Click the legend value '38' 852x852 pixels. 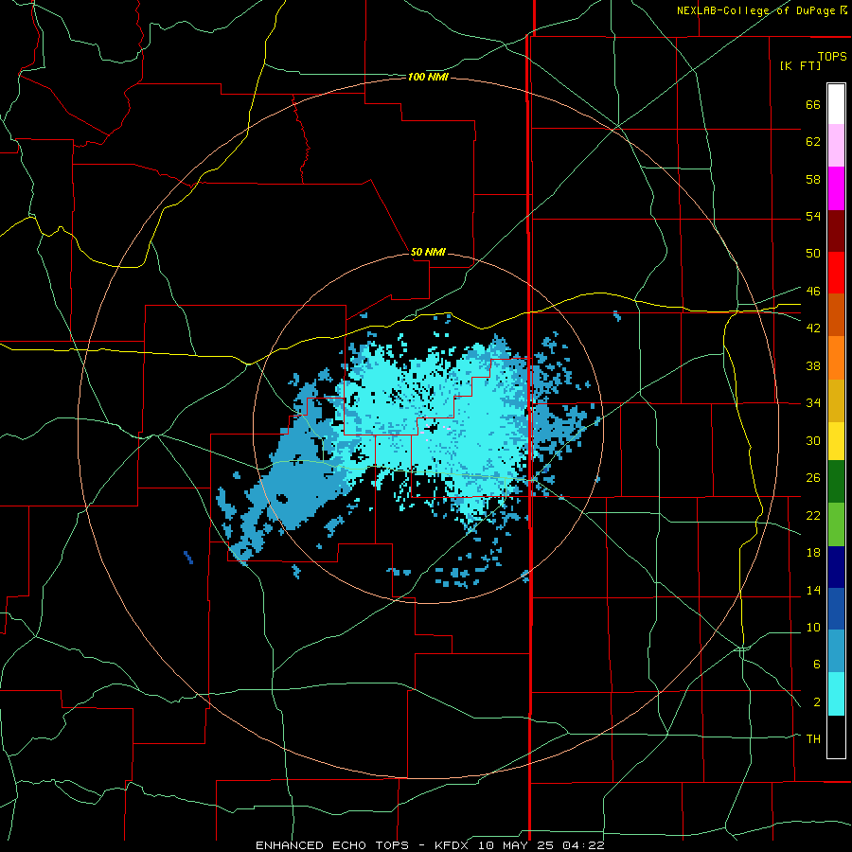(813, 365)
